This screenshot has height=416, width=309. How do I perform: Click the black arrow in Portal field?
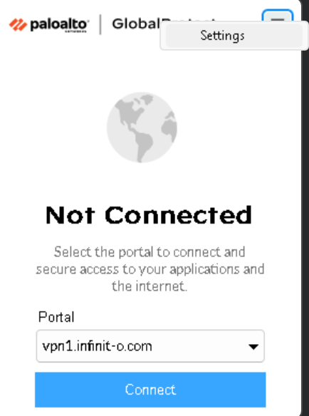[x=253, y=346]
